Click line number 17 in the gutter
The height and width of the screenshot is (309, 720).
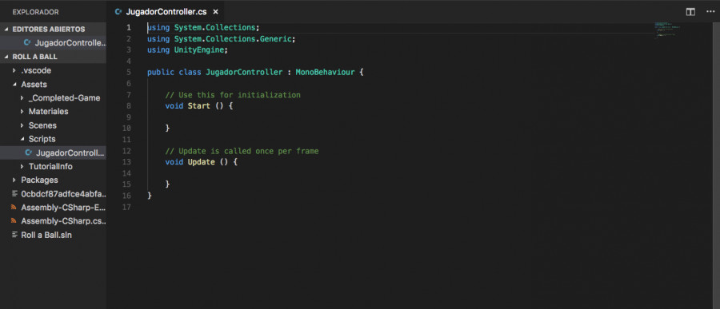point(126,208)
